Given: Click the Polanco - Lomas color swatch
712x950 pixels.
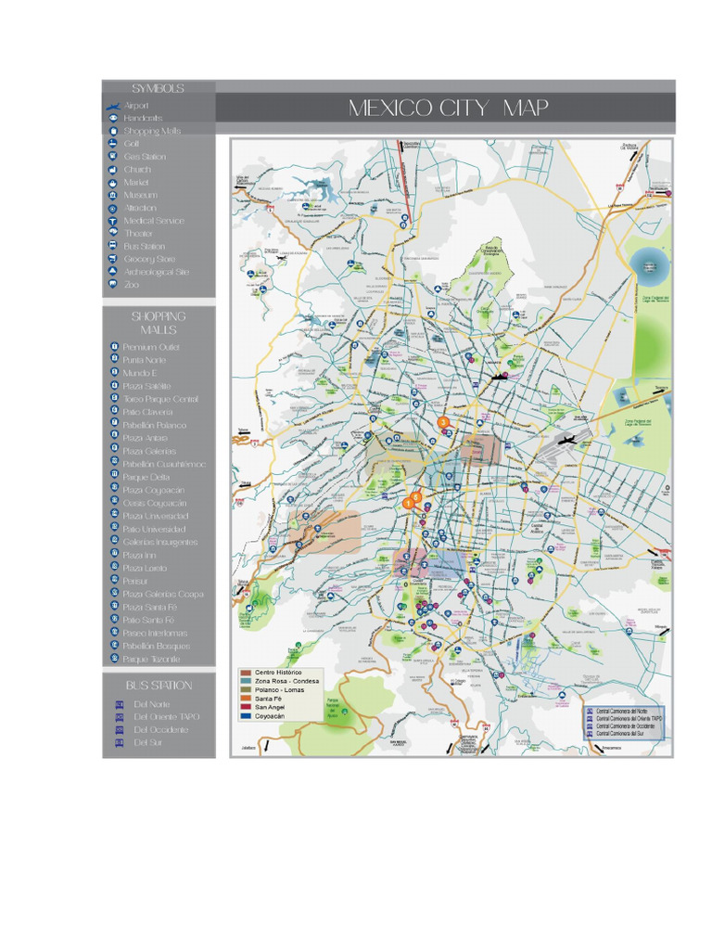Looking at the screenshot, I should click(245, 690).
